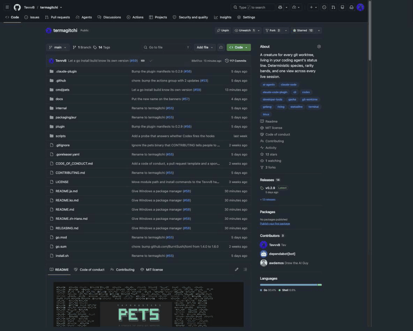Click the Go to file search field

click(x=166, y=48)
